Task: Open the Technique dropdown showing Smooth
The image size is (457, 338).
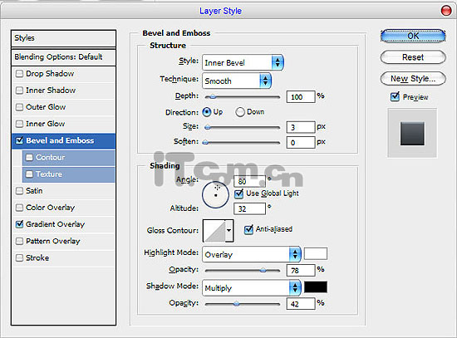Action: pos(237,81)
